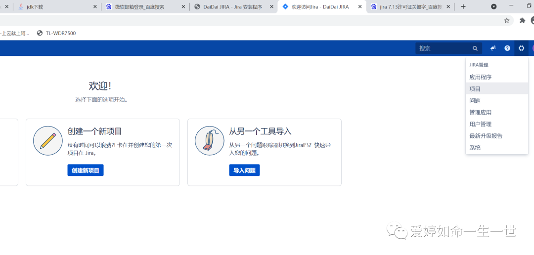The width and height of the screenshot is (534, 255).
Task: Select 问题 in the admin menu
Action: [497, 100]
